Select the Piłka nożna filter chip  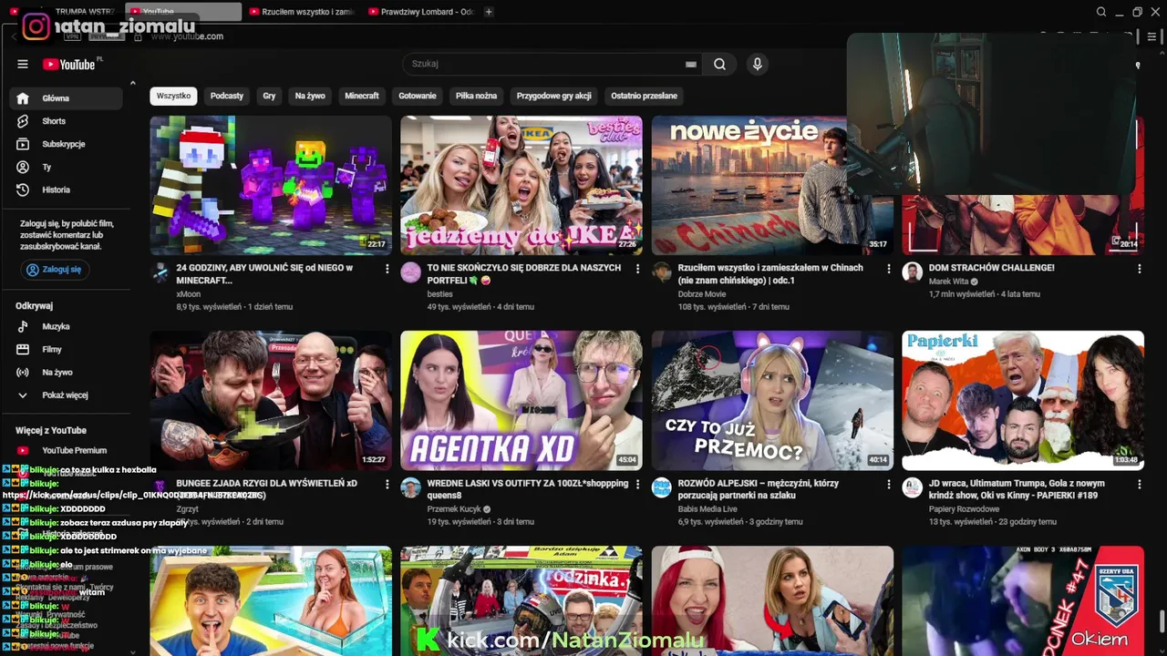point(477,96)
